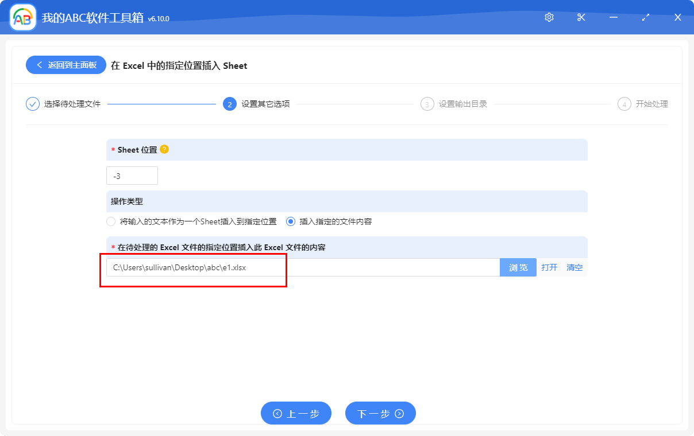Click the ABC toolbox app logo
Screen dimensions: 694x436
pyautogui.click(x=23, y=18)
